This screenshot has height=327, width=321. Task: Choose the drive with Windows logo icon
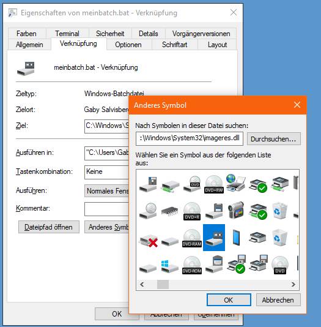tap(170, 266)
